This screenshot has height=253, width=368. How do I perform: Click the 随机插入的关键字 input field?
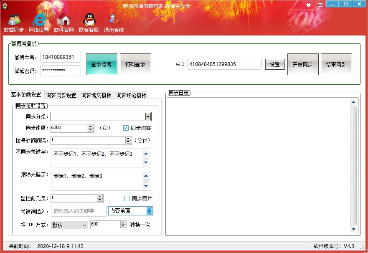(79, 211)
